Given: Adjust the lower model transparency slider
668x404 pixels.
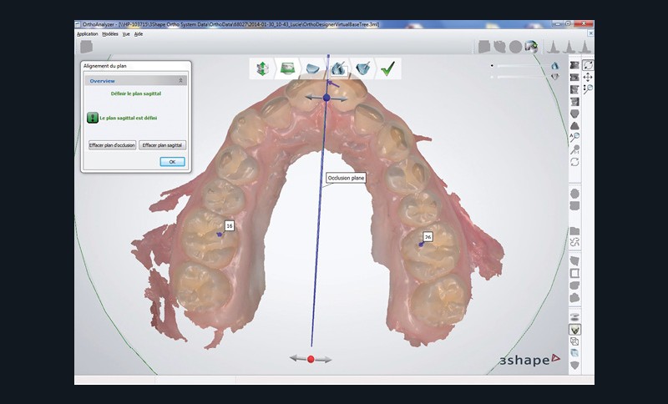Looking at the screenshot, I should point(518,77).
